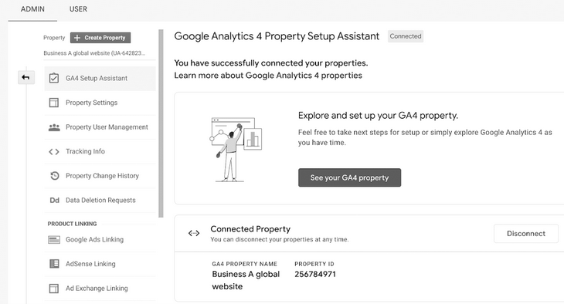Screen dimensions: 564x304
Task: Select the ADMIN tab
Action: (x=32, y=9)
